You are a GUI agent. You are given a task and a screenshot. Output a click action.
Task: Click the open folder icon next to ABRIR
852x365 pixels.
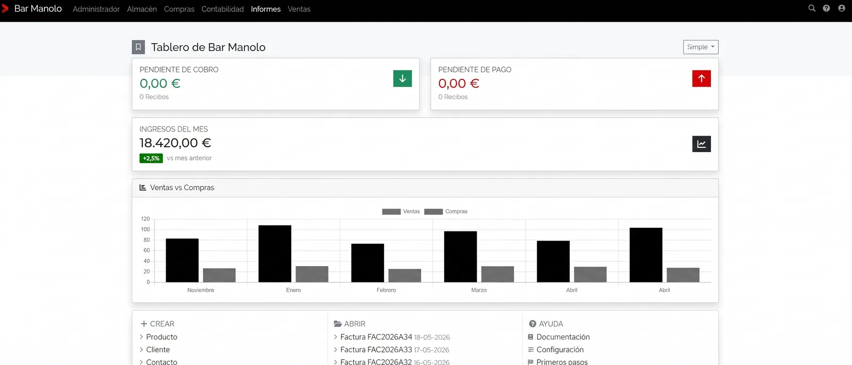coord(338,323)
